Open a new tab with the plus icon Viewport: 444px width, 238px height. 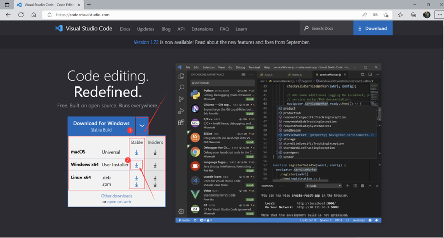[x=89, y=5]
